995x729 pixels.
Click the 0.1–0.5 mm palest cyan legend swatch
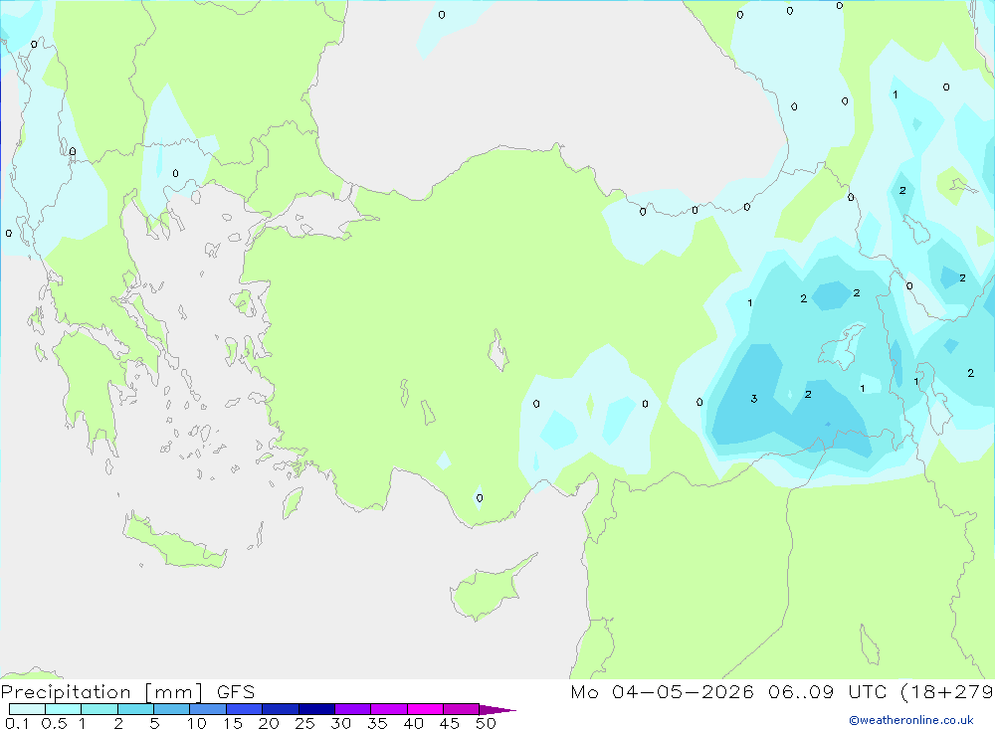pos(27,709)
